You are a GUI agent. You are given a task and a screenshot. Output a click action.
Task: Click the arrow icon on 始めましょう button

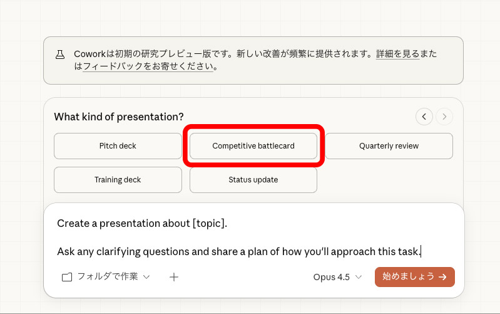(x=443, y=276)
